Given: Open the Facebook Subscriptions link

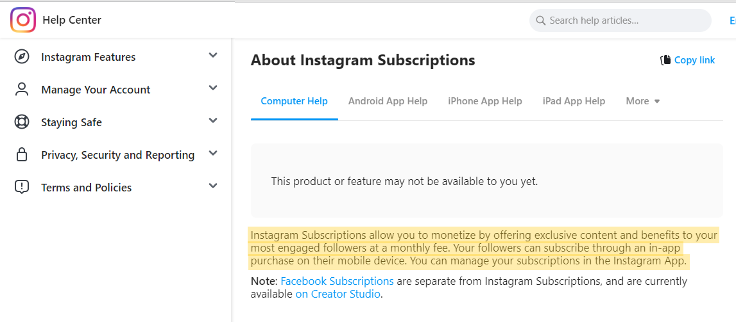Looking at the screenshot, I should 337,281.
